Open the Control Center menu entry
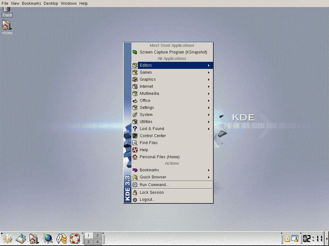 tap(153, 136)
